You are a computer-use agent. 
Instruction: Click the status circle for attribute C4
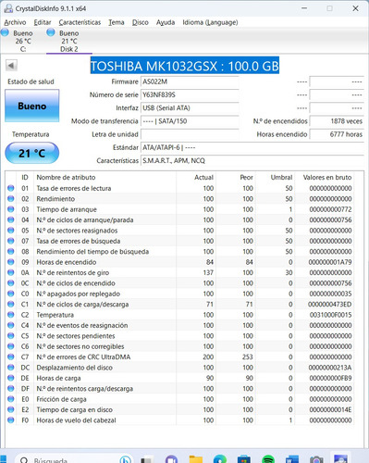coord(11,325)
